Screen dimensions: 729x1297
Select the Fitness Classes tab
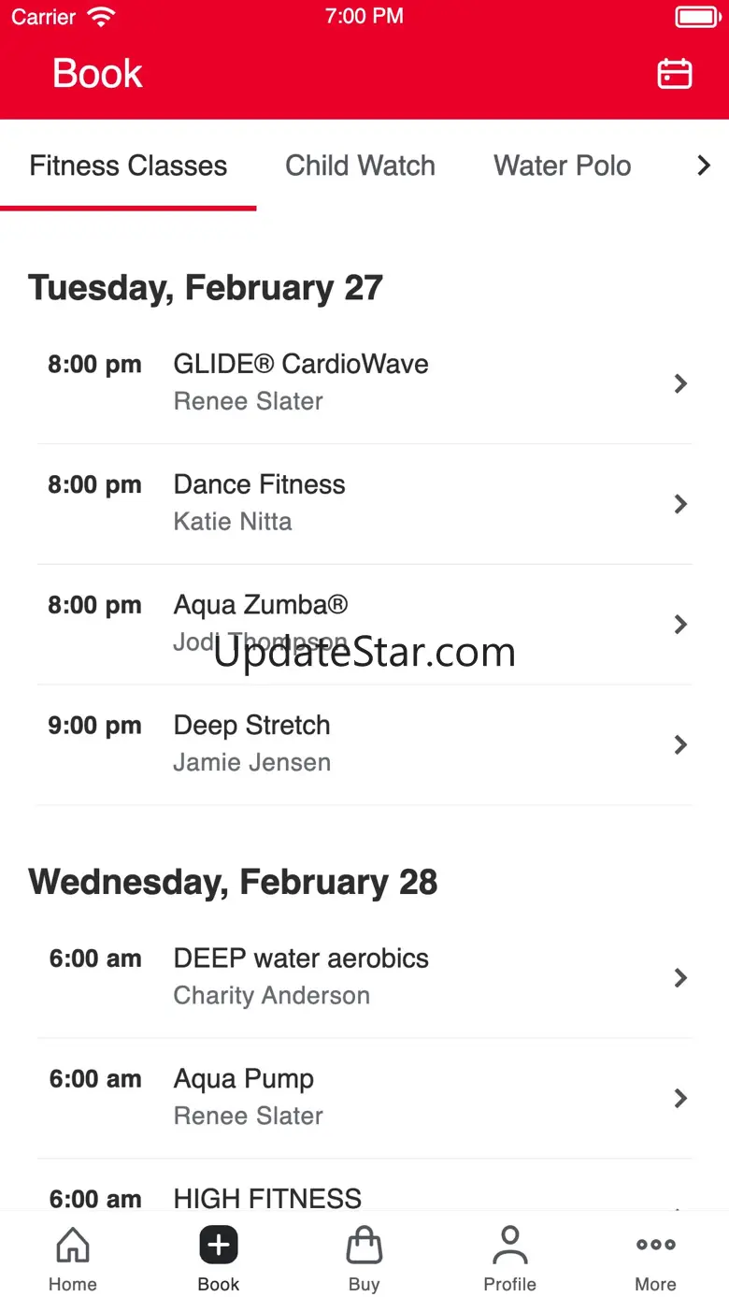coord(128,166)
